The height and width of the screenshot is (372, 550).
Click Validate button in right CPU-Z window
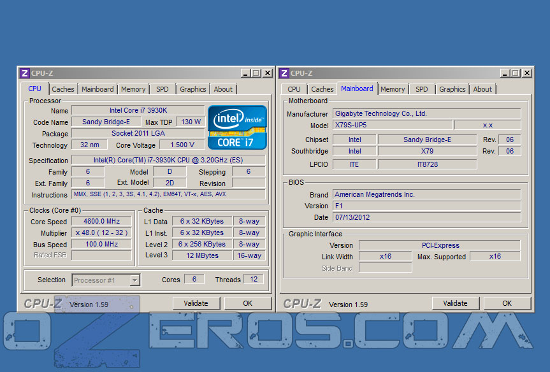[x=455, y=303]
